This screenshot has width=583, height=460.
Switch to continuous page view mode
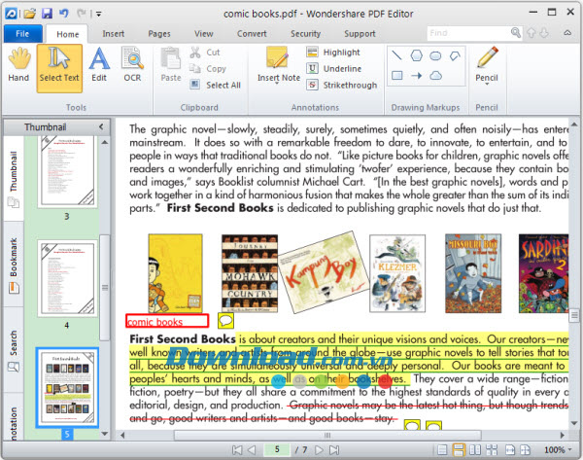pos(459,450)
